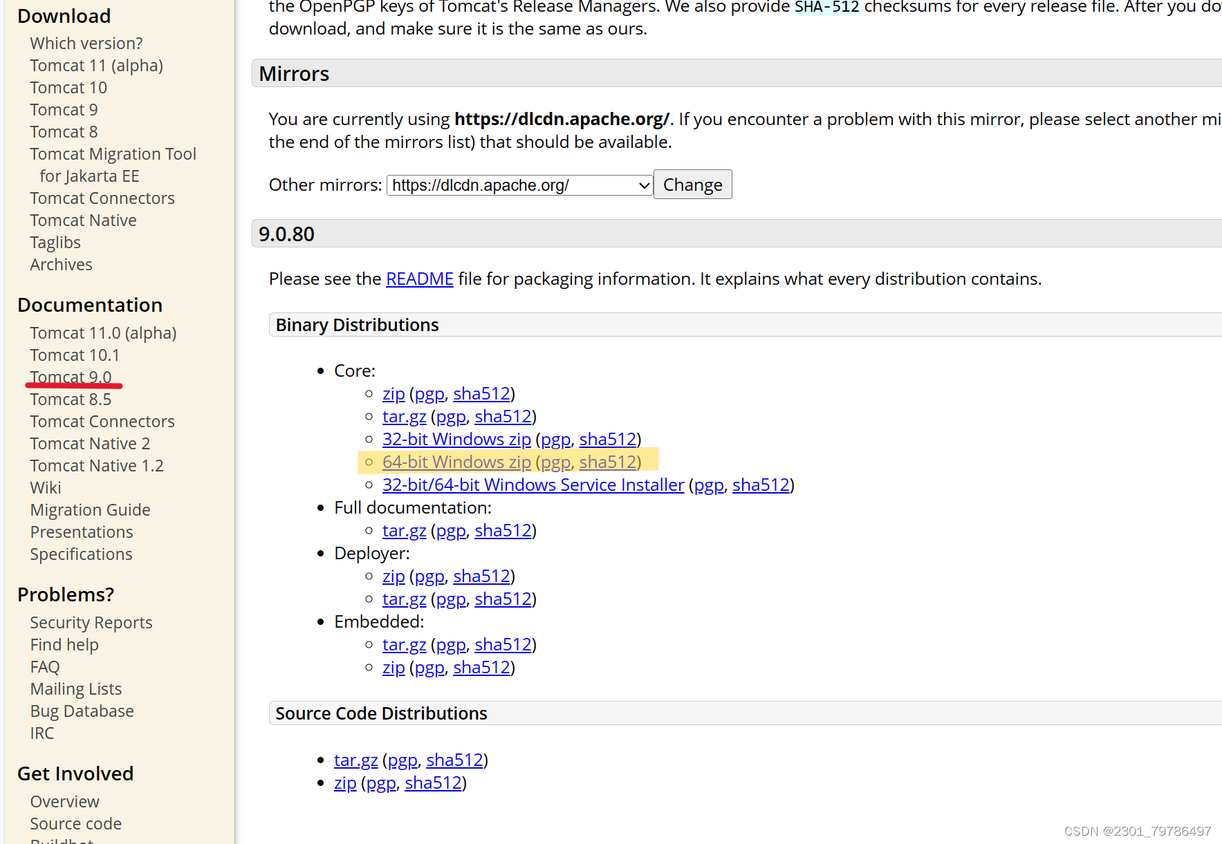Open the Presentations link
Viewport: 1222px width, 844px height.
82,532
